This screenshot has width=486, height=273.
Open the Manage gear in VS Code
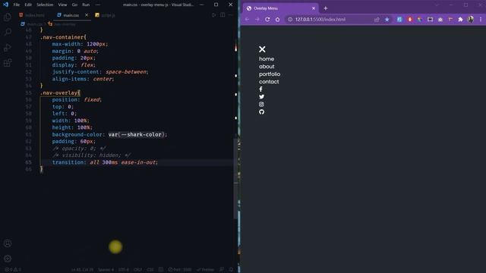pyautogui.click(x=8, y=259)
